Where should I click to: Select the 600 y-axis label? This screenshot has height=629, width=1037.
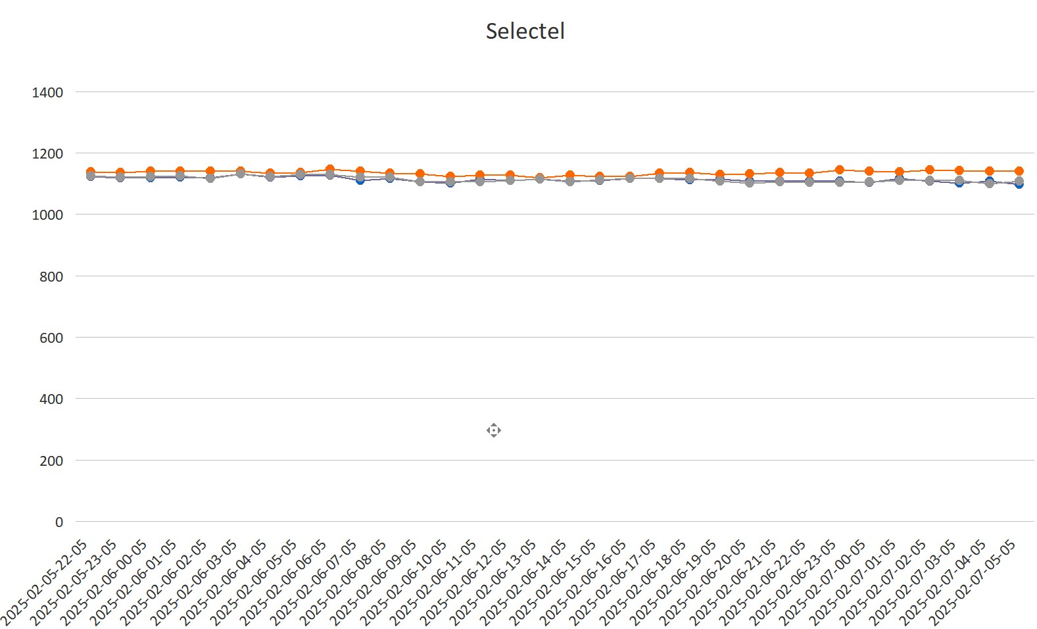coord(51,338)
